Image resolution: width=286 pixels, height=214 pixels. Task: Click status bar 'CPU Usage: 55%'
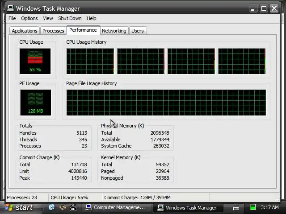pyautogui.click(x=69, y=198)
